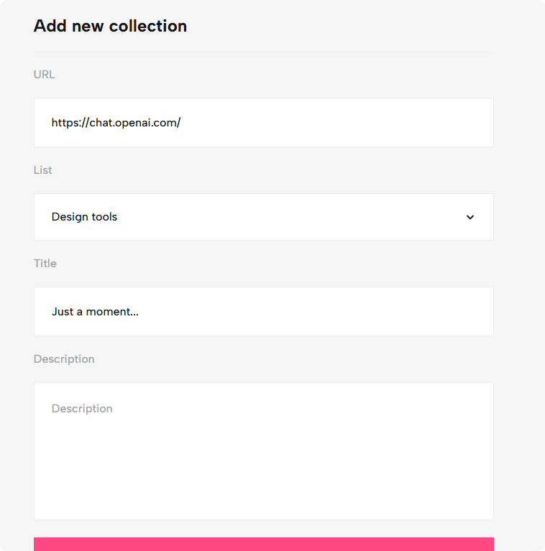
Task: Click the 'Title' field label
Action: point(45,264)
